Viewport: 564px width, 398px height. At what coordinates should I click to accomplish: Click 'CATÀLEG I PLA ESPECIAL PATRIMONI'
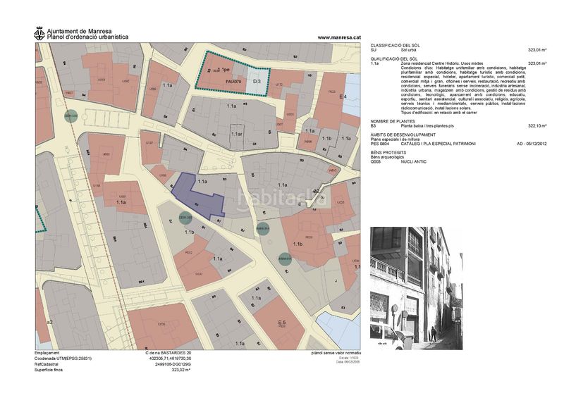pyautogui.click(x=438, y=144)
